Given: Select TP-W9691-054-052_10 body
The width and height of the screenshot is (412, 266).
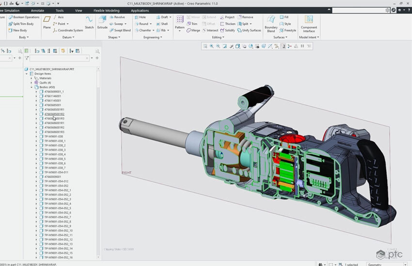Looking at the screenshot, I should (58, 230).
